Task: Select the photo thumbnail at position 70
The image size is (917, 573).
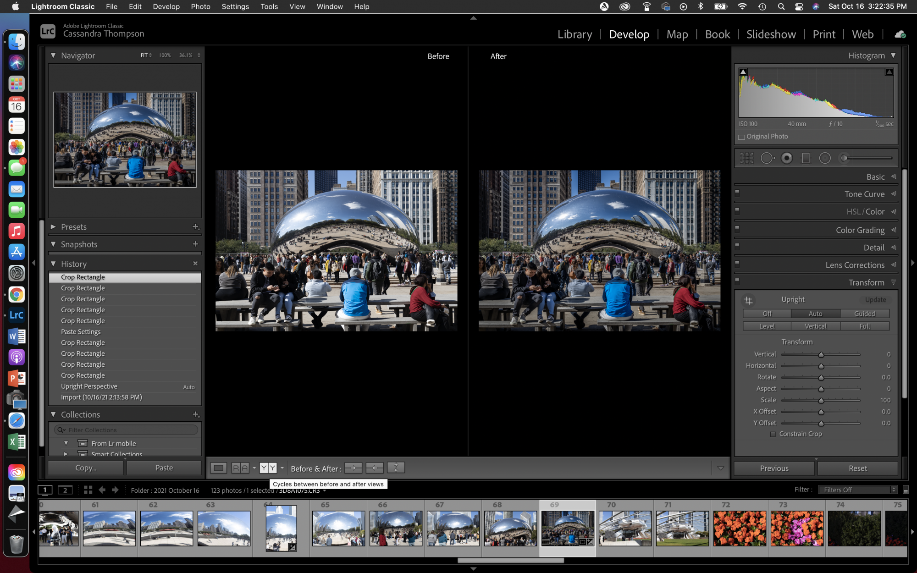Action: (624, 528)
